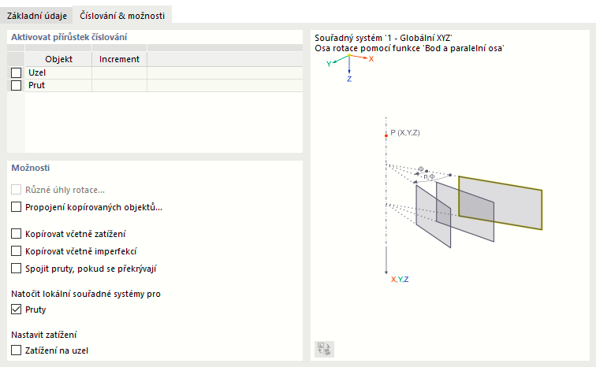Click the red point P marker
Viewport: 596px width, 367px height.
(x=386, y=135)
